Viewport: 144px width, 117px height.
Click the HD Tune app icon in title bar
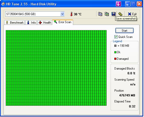click(x=3, y=4)
